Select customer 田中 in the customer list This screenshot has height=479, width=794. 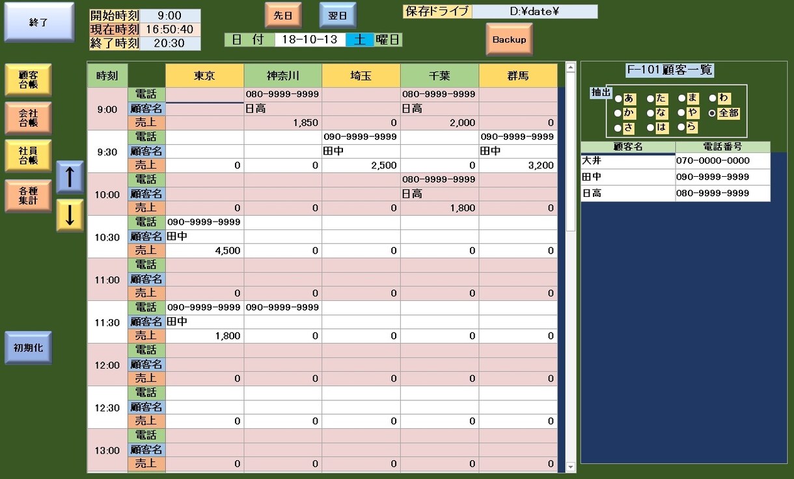628,177
